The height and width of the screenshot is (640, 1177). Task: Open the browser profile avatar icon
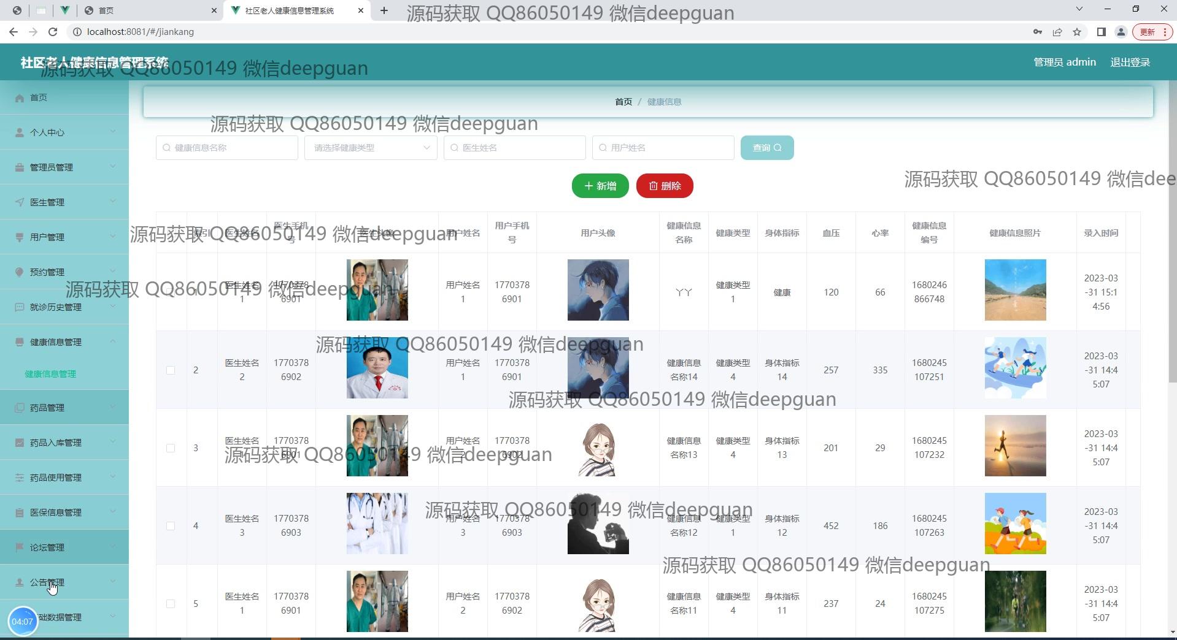pos(1121,32)
